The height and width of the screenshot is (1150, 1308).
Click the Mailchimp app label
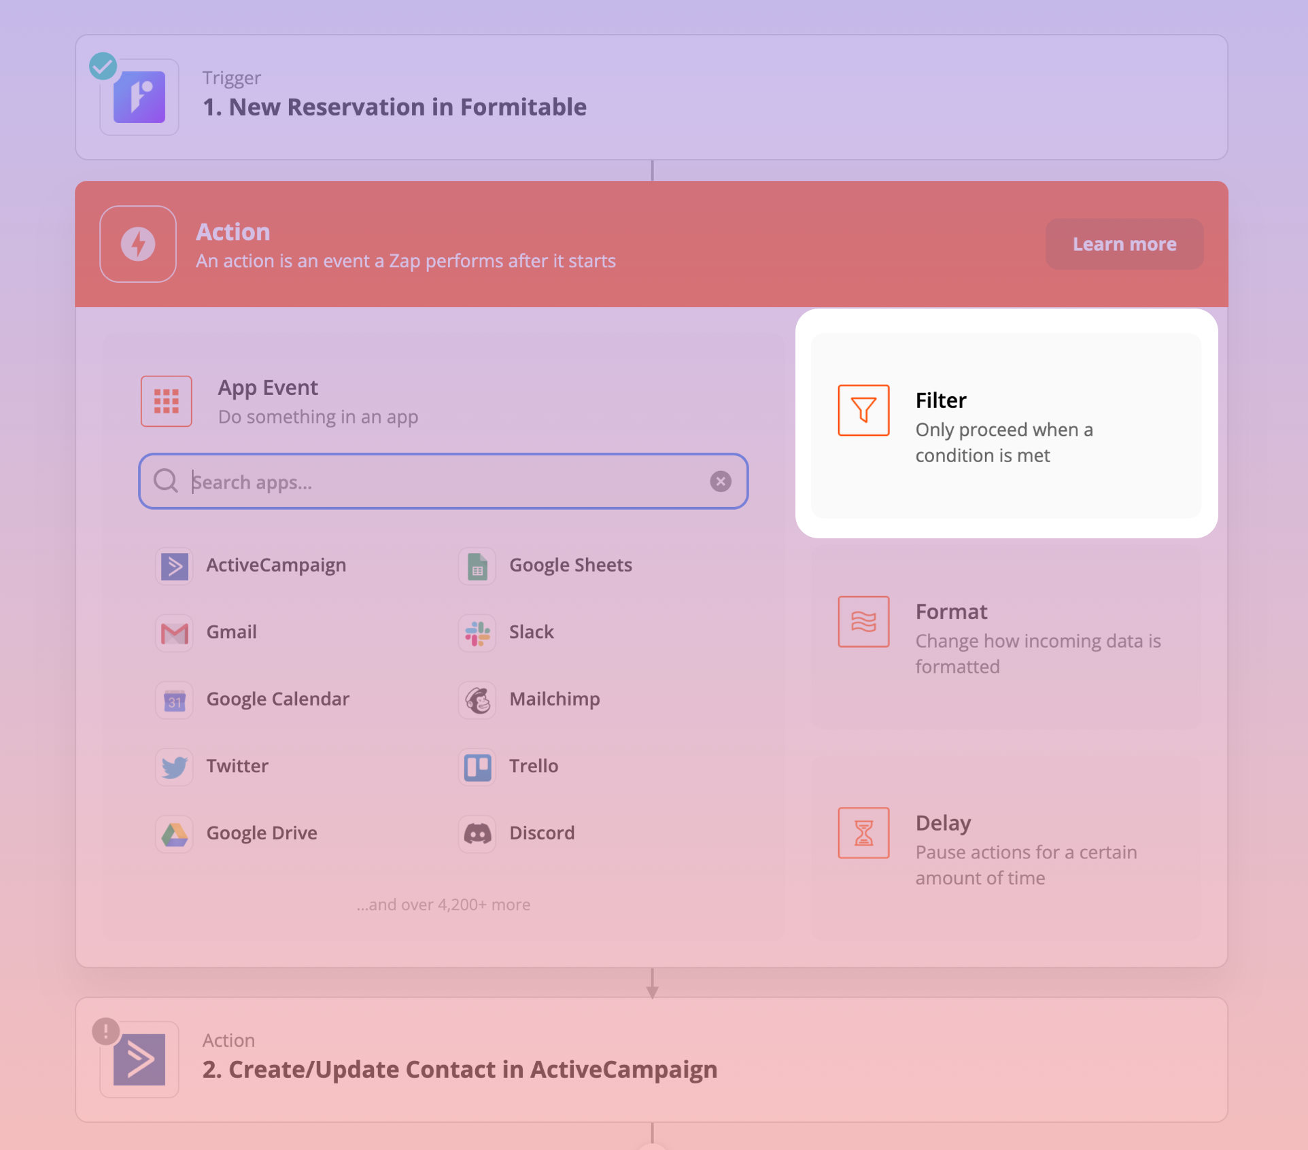click(554, 699)
